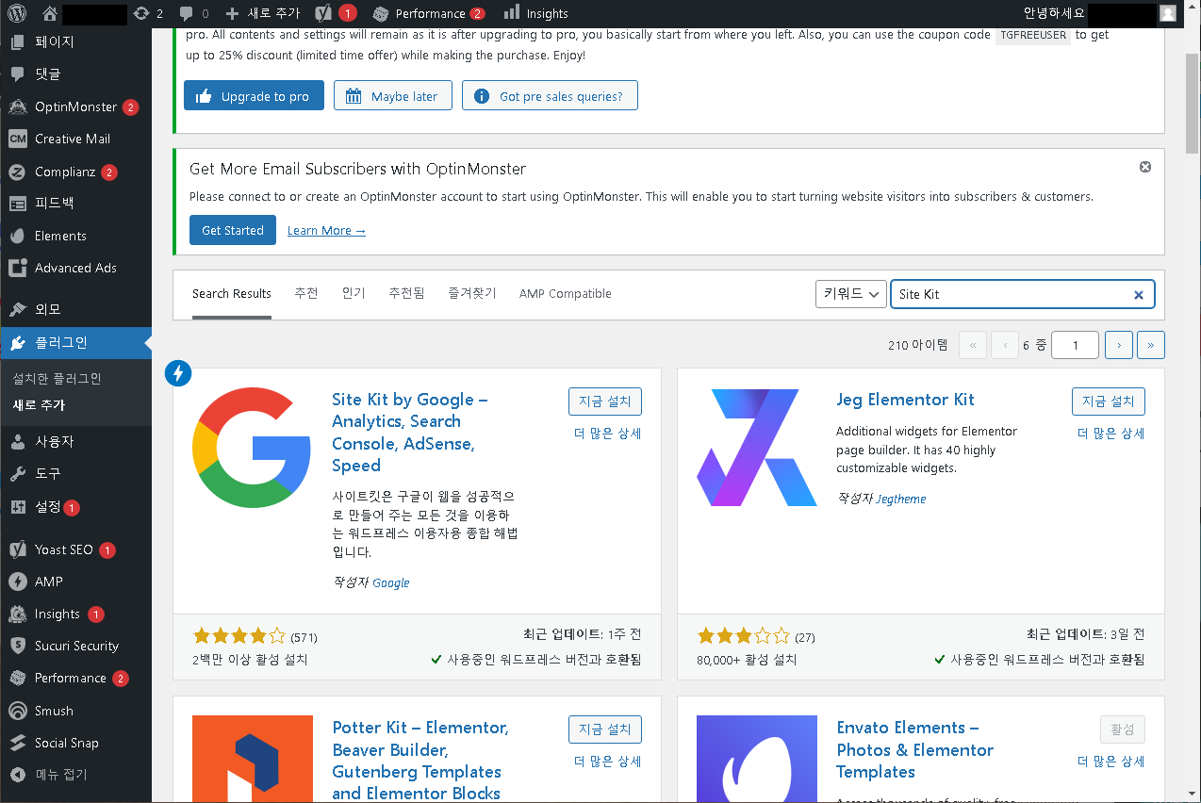Click the Maybe later button
This screenshot has width=1201, height=803.
pyautogui.click(x=392, y=96)
